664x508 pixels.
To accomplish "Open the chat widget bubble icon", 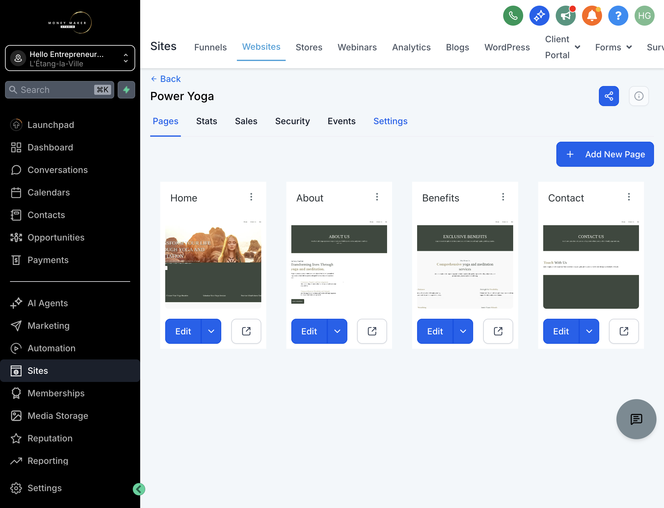I will point(636,419).
